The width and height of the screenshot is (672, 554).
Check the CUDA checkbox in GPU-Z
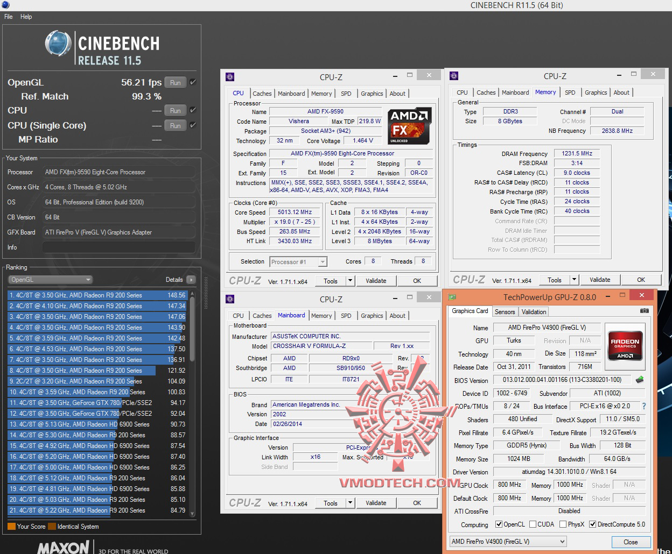coord(533,524)
